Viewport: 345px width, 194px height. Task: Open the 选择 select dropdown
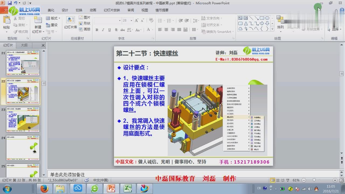click(334, 29)
